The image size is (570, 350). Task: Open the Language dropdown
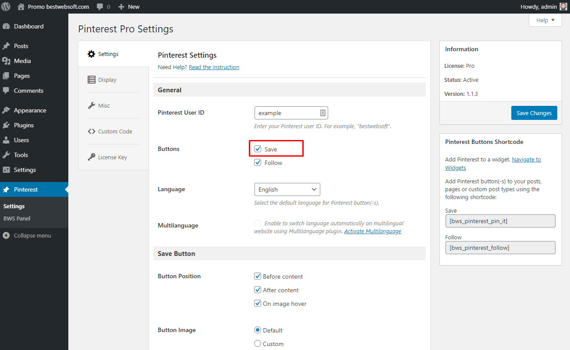[287, 189]
